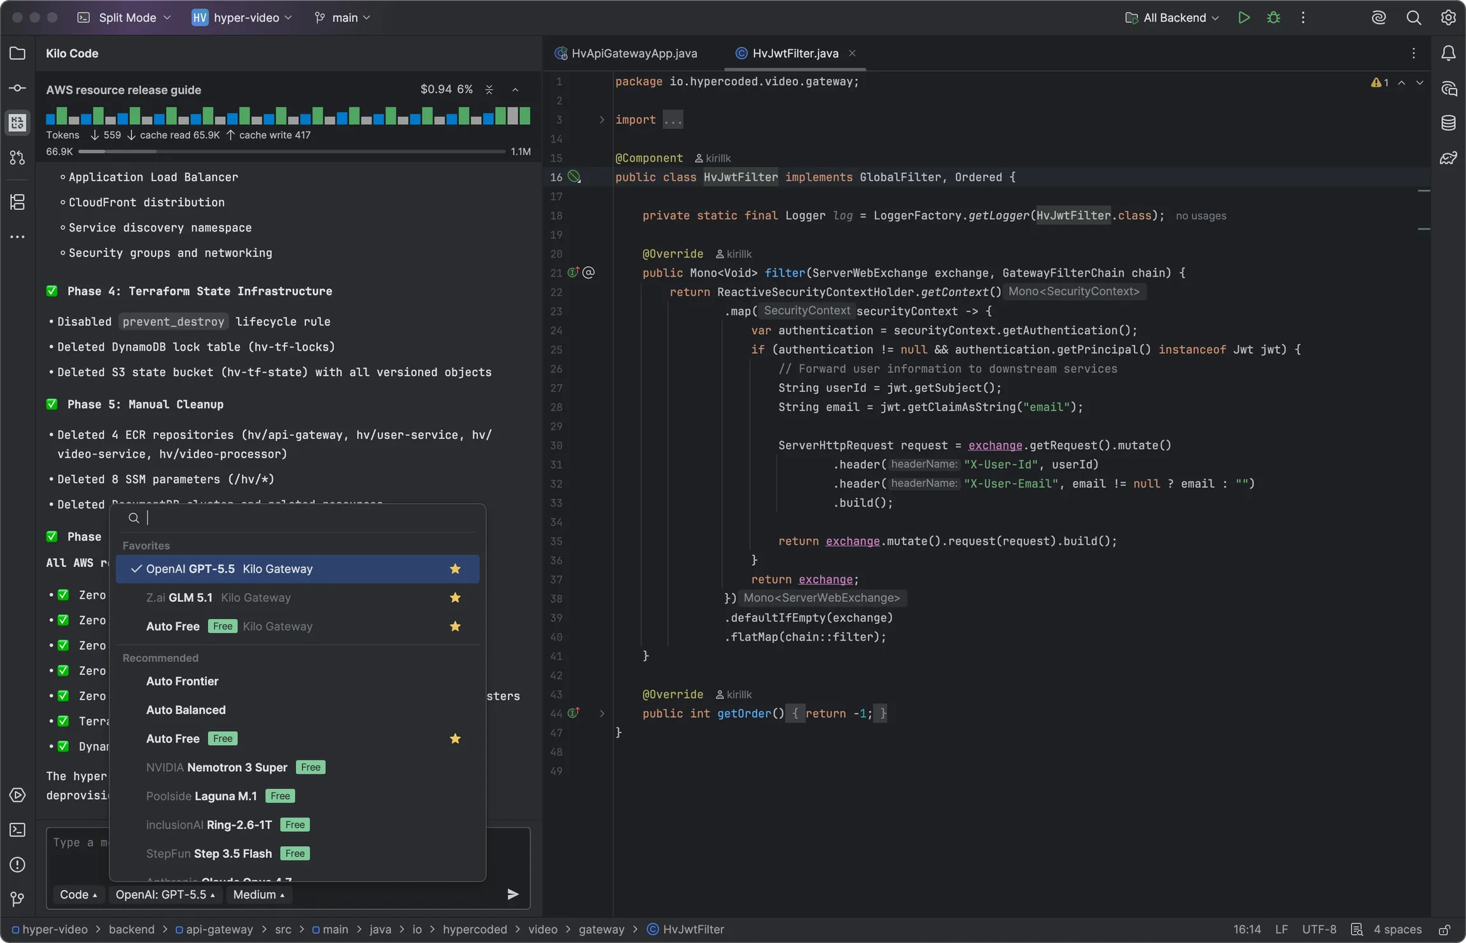Go to next highlighted problem arrow

[1420, 83]
